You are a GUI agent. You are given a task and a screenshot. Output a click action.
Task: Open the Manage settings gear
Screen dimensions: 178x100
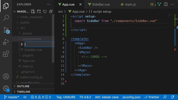pos(6,89)
